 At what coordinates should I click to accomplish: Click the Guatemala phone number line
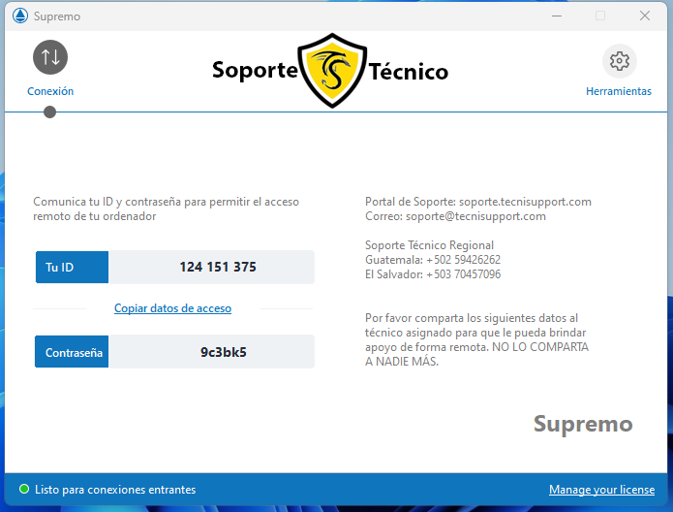[x=433, y=260]
